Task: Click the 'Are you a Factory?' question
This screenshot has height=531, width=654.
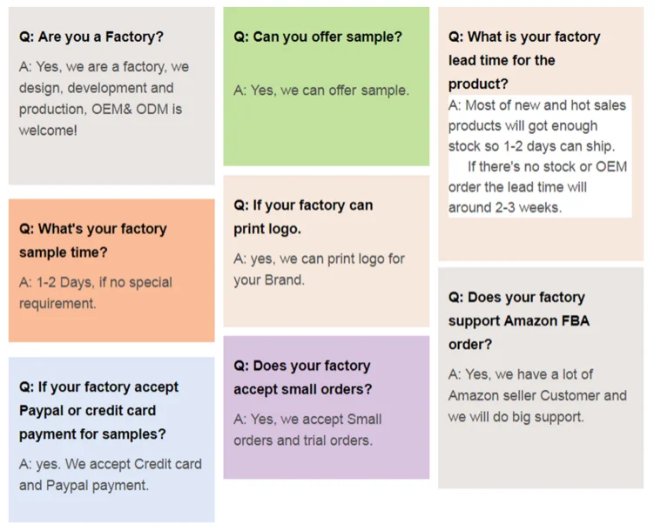Action: 91,37
